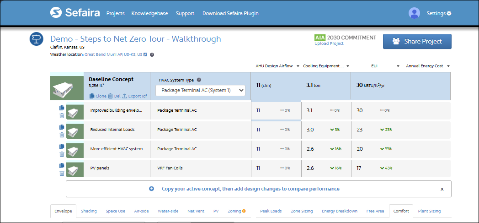Viewport: 479px width, 223px height.
Task: Open the Support menu item
Action: (x=185, y=13)
